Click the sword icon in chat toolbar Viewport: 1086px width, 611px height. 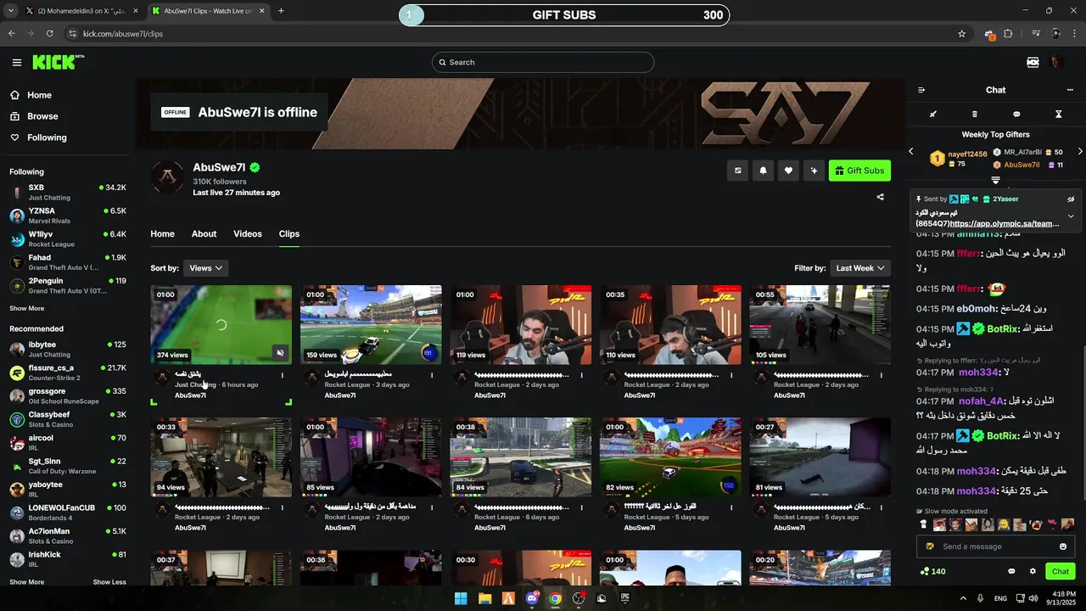[x=933, y=114]
